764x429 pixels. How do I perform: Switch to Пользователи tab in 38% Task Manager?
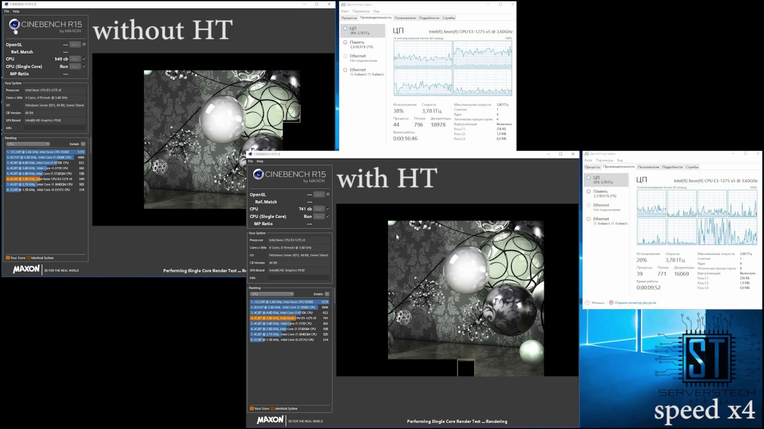405,18
